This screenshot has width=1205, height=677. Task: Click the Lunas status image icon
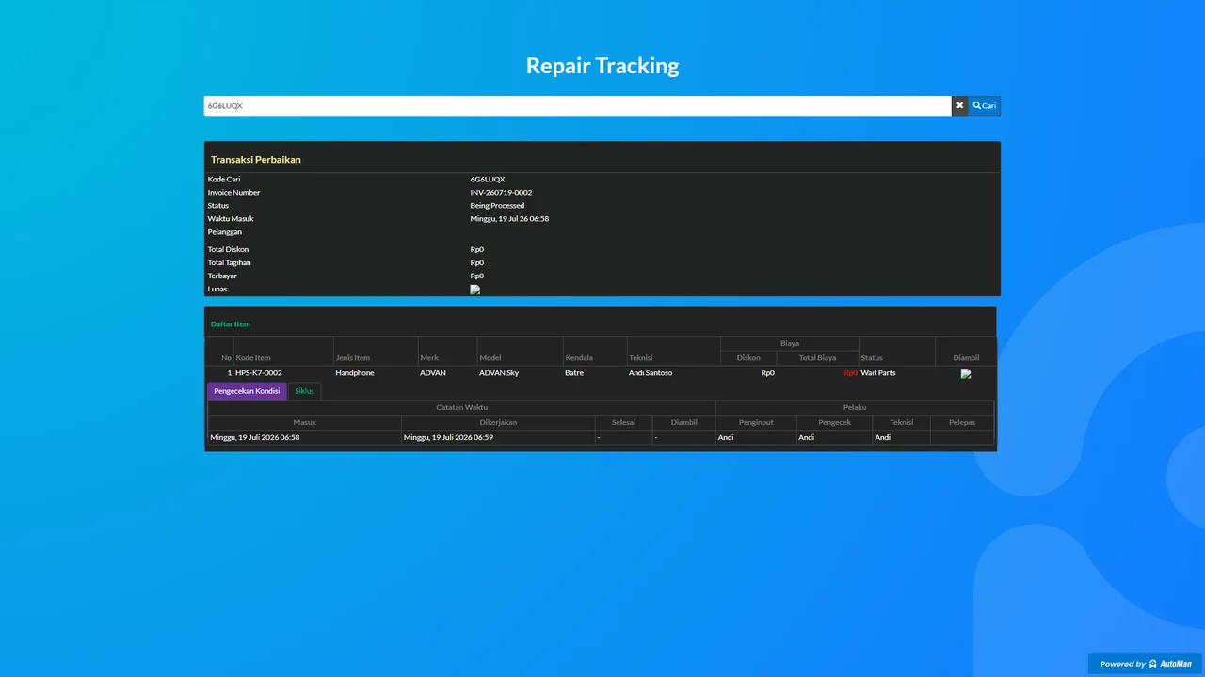(x=475, y=290)
